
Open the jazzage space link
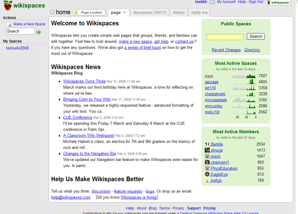click(211, 82)
